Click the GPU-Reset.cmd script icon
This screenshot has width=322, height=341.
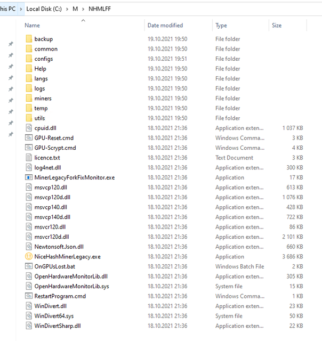tap(29, 137)
